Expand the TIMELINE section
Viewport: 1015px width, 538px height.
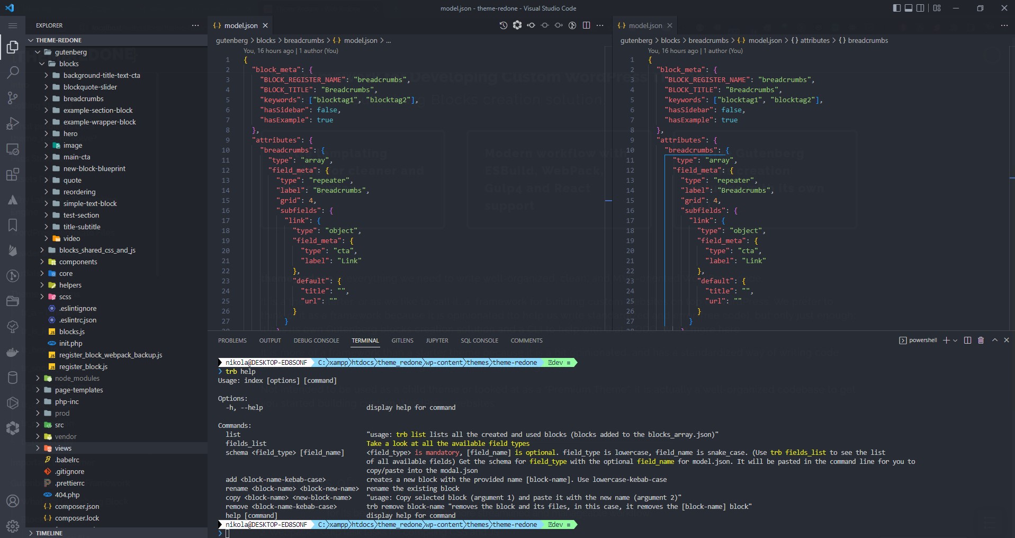point(49,533)
